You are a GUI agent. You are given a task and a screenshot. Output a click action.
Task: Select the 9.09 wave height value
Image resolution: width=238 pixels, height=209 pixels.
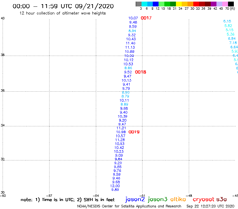(119, 155)
